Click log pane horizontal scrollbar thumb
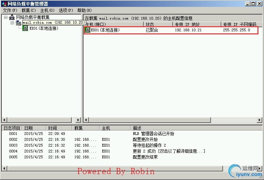Viewport: 264px width, 180px height. pos(115,168)
